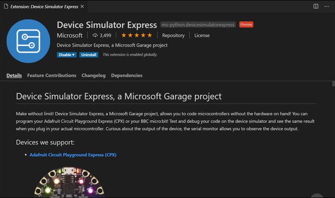
Task: Switch to the Feature Contributions tab
Action: coord(52,75)
